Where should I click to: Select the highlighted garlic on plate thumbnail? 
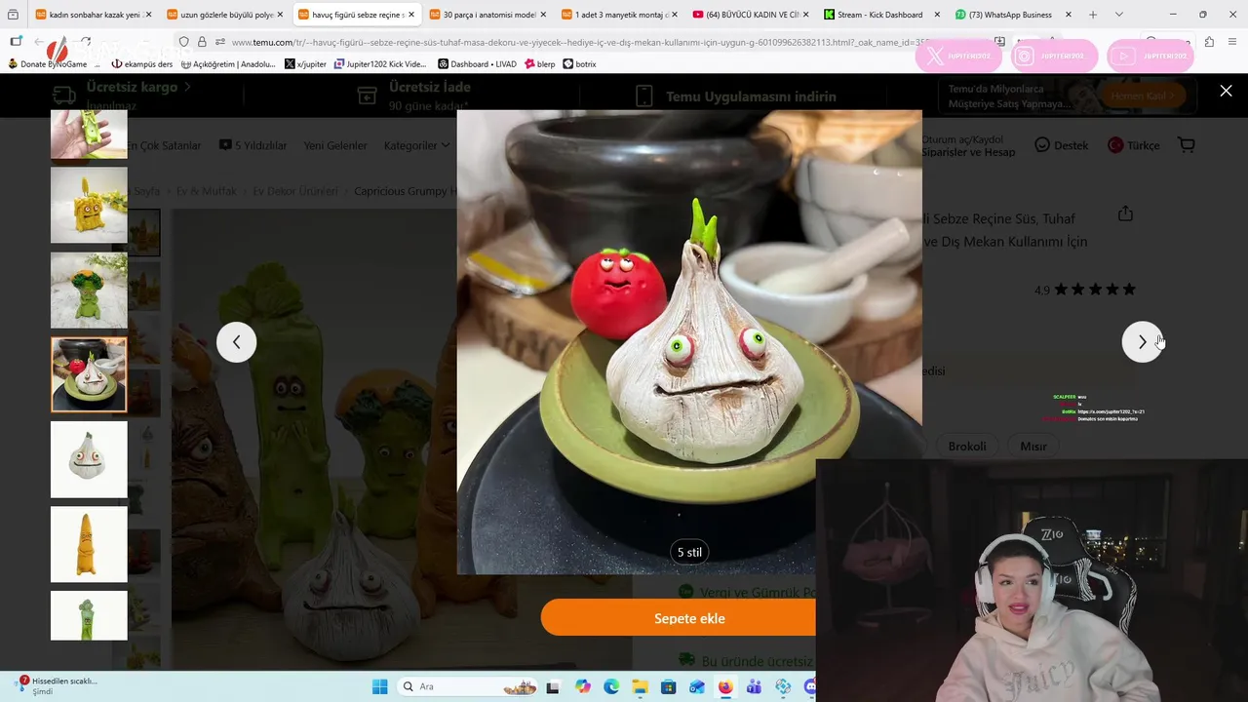click(89, 374)
